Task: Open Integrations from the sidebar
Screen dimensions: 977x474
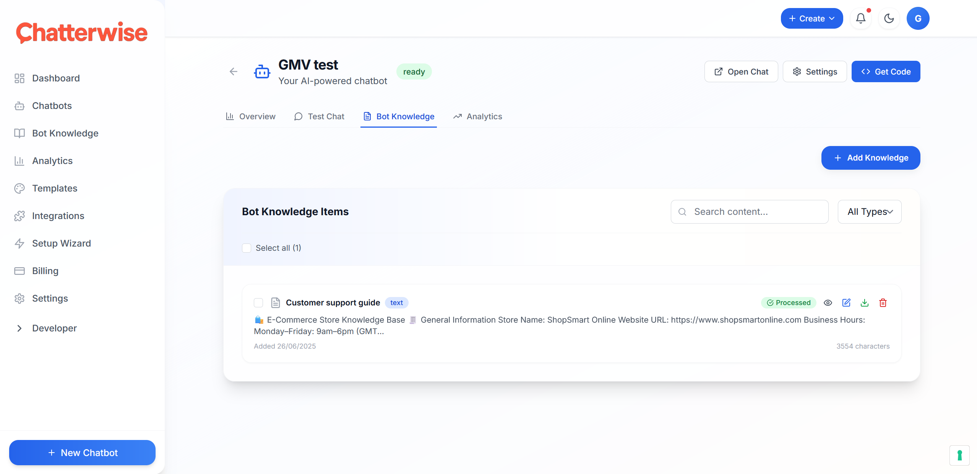Action: click(58, 216)
